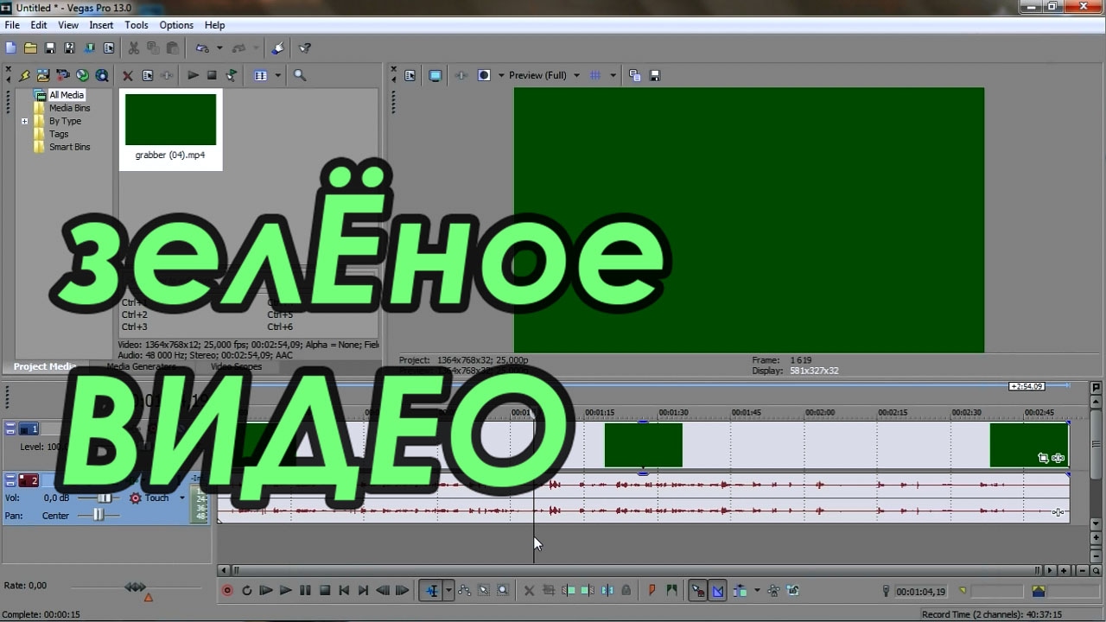The width and height of the screenshot is (1106, 622).
Task: Toggle Loop Playback in transport bar
Action: (246, 591)
